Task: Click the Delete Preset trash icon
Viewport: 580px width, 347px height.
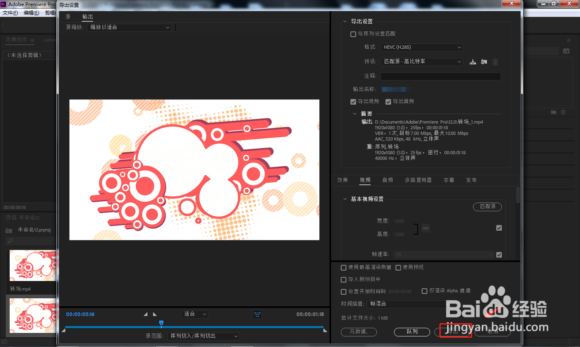Action: 495,62
